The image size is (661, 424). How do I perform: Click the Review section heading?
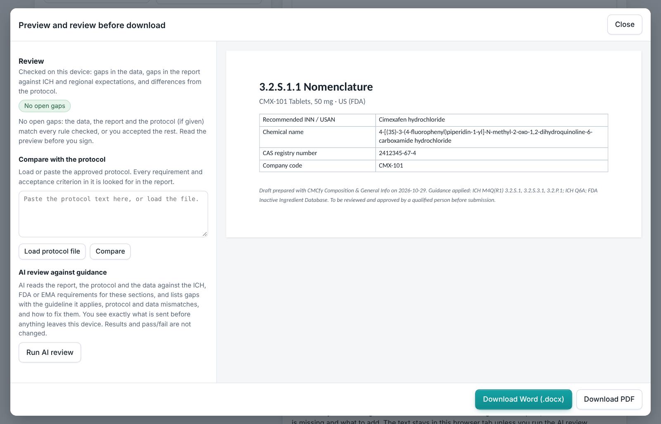[x=31, y=61]
